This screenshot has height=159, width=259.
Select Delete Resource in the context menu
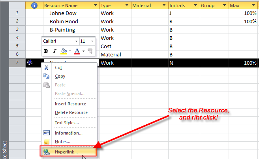(71, 112)
